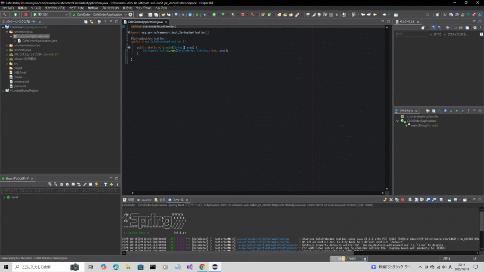Click the editor horizontal scrollbar
This screenshot has height=272, width=484.
(258, 193)
